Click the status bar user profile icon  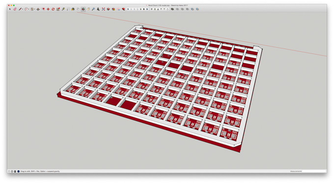click(x=15, y=171)
